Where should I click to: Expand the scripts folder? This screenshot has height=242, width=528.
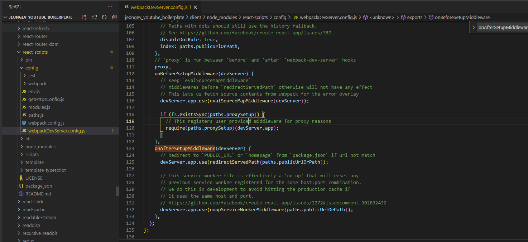[x=60, y=154]
